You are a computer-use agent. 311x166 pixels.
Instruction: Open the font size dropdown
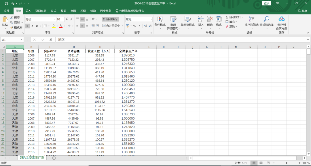click(63, 19)
